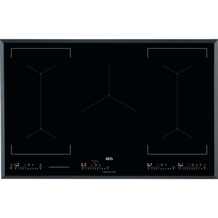
Task: Tap the minus key in far-right control group
Action: [189, 165]
